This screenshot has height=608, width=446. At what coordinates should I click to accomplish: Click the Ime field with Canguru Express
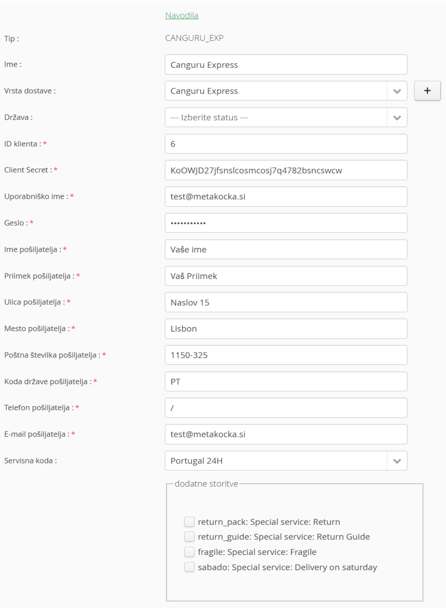click(x=286, y=65)
